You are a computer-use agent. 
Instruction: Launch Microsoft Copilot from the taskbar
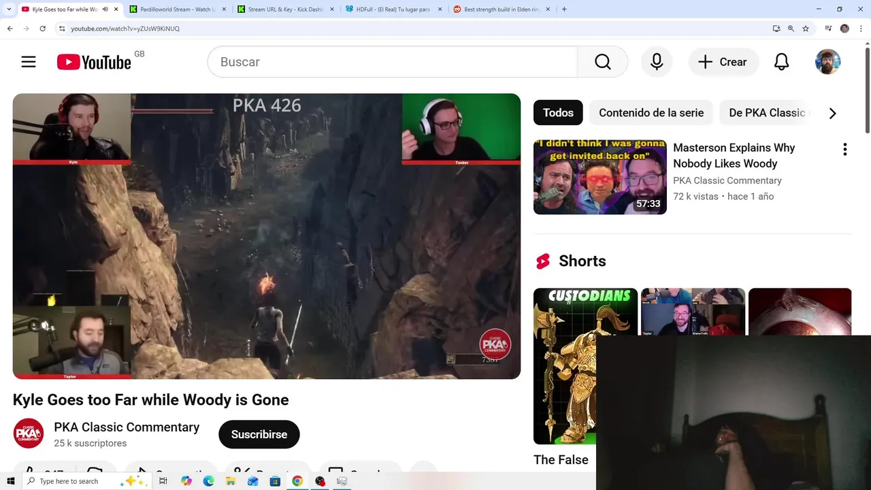pos(186,481)
